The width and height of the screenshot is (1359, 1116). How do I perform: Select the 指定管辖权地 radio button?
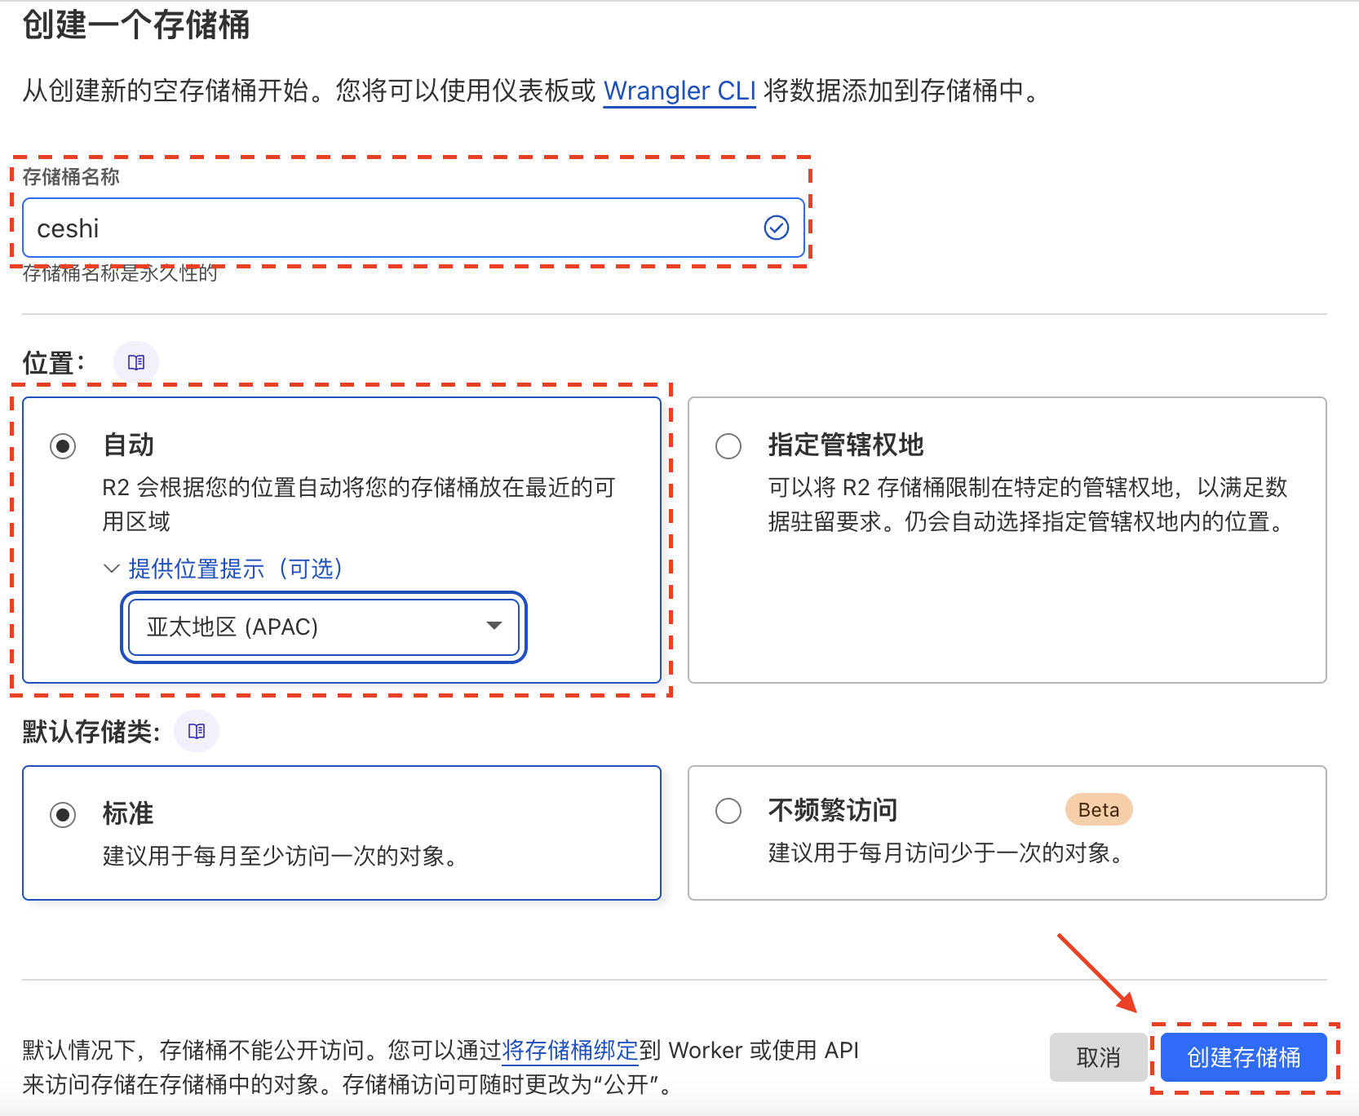728,446
